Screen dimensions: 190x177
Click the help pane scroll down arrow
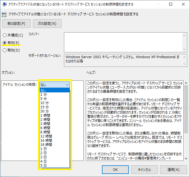pyautogui.click(x=186, y=159)
